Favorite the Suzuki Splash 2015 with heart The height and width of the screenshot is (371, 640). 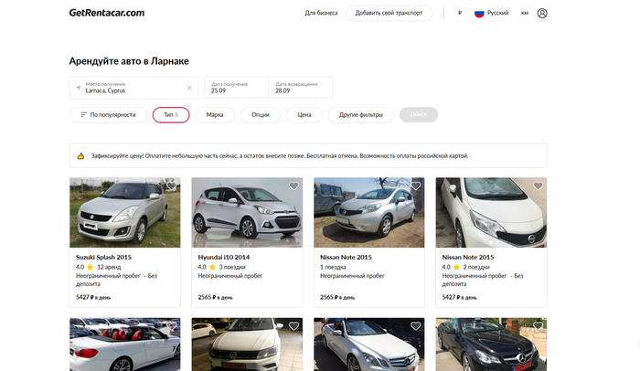pos(172,186)
